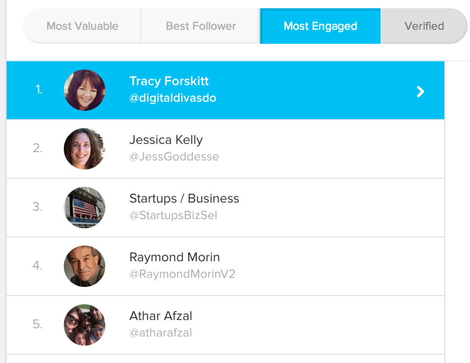The image size is (470, 363).
Task: Click the @StartupsBizSel handle
Action: [x=173, y=215]
